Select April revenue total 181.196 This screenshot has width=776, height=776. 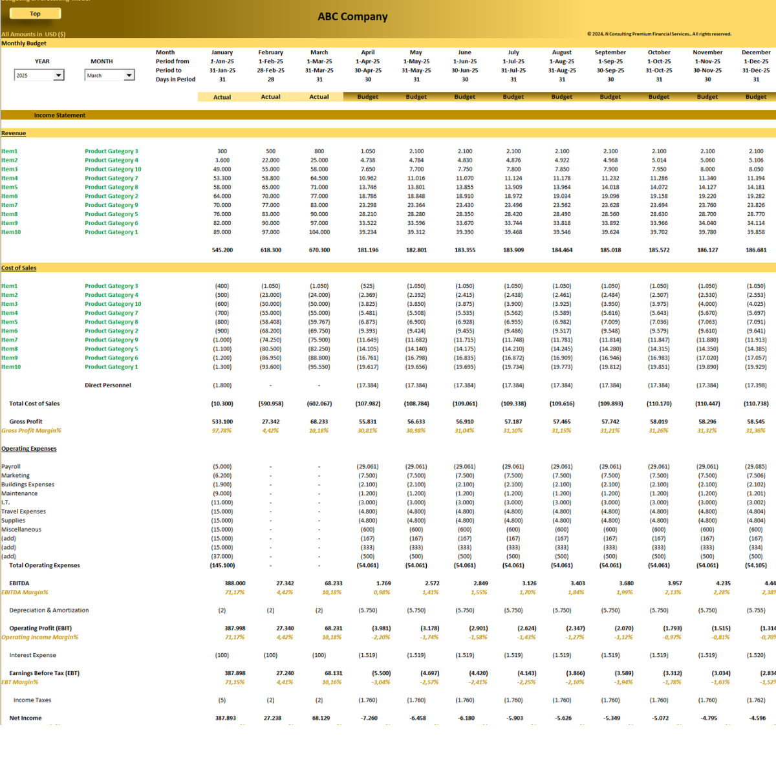[x=368, y=250]
